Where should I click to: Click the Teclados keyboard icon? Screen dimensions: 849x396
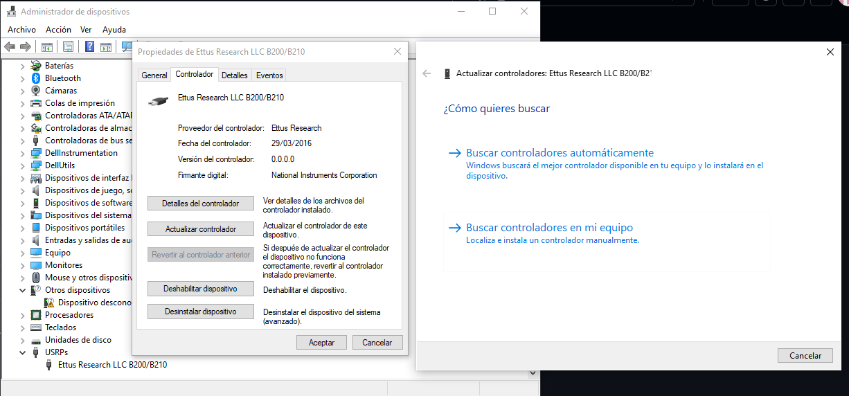(x=36, y=327)
